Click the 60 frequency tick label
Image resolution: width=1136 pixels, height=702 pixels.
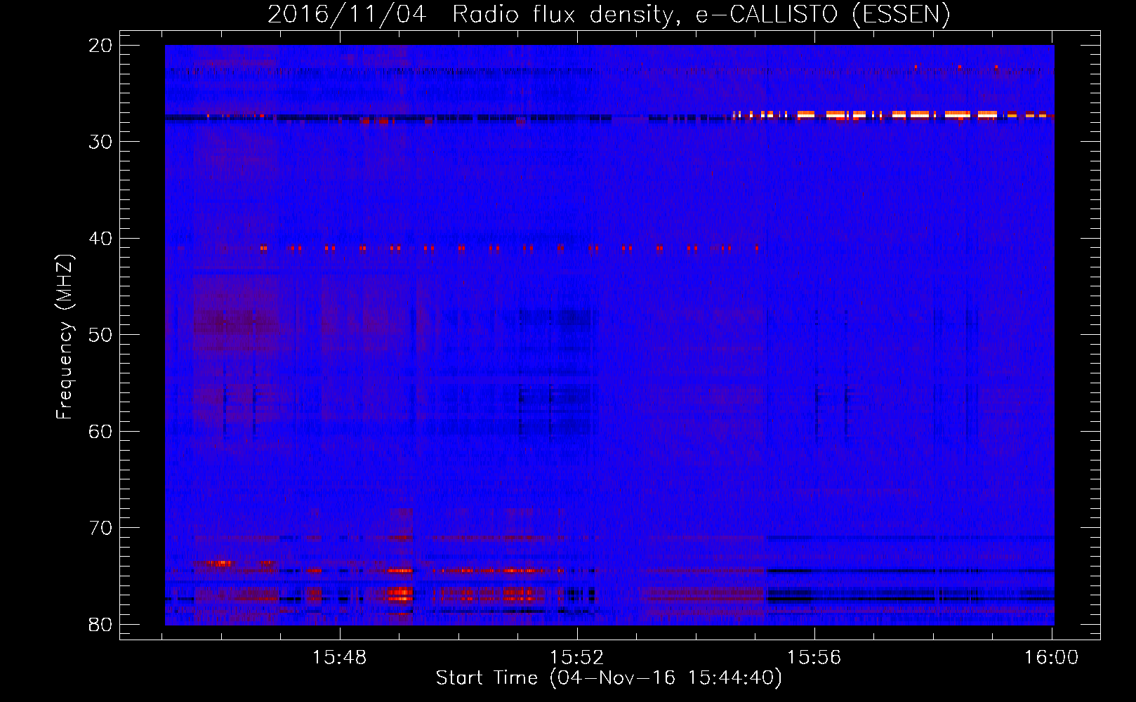pos(101,432)
